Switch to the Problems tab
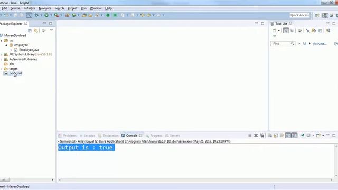This screenshot has height=190, width=338. pyautogui.click(x=68, y=136)
